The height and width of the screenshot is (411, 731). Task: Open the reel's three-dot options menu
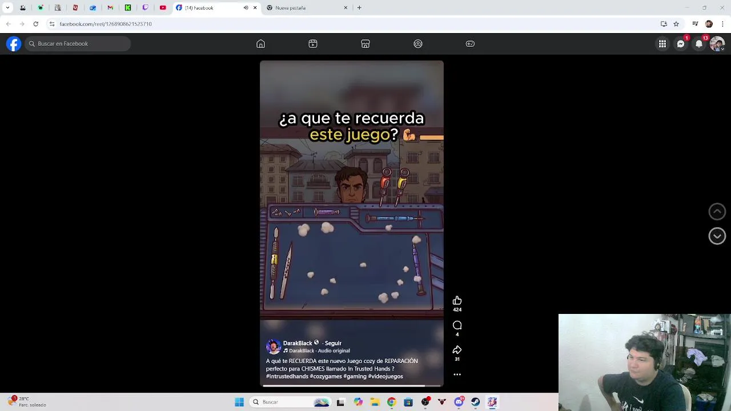coord(457,374)
